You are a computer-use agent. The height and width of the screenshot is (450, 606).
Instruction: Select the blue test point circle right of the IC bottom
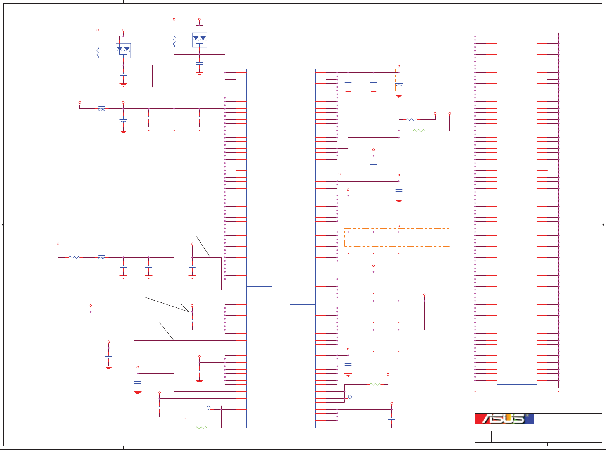350,397
